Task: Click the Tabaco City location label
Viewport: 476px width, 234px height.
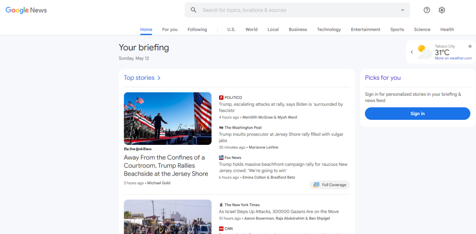Action: (445, 46)
